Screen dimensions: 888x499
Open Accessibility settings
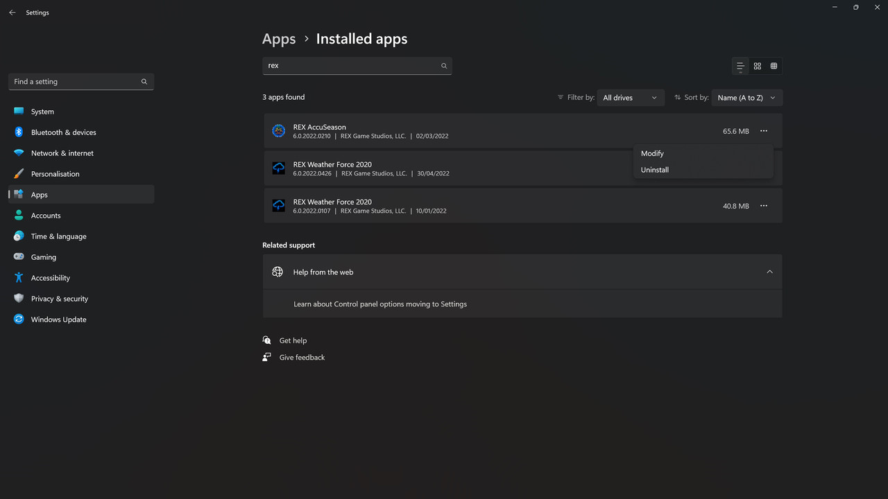[x=81, y=278]
